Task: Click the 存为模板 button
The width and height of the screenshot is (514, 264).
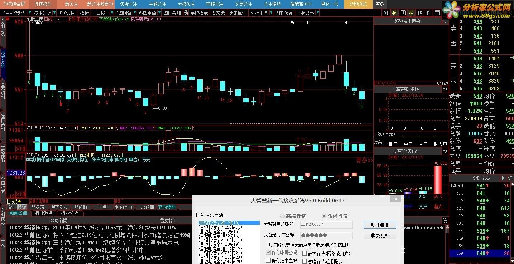Action: [167, 207]
